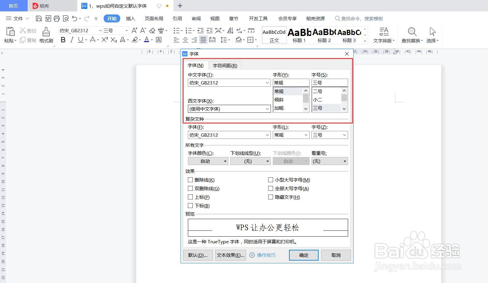The width and height of the screenshot is (488, 283).
Task: Click the Increase font size icon
Action: coord(134,30)
